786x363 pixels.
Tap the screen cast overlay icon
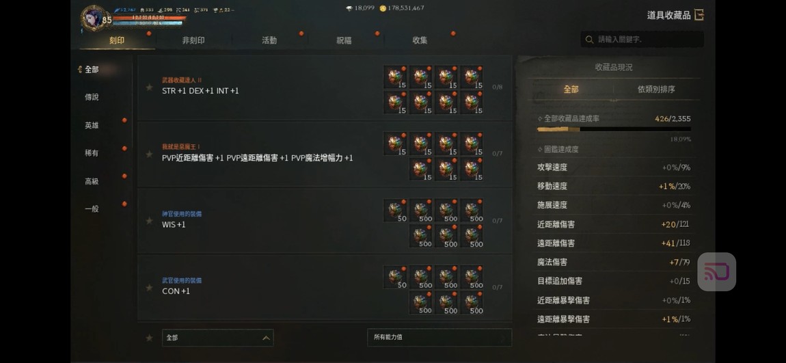point(717,272)
